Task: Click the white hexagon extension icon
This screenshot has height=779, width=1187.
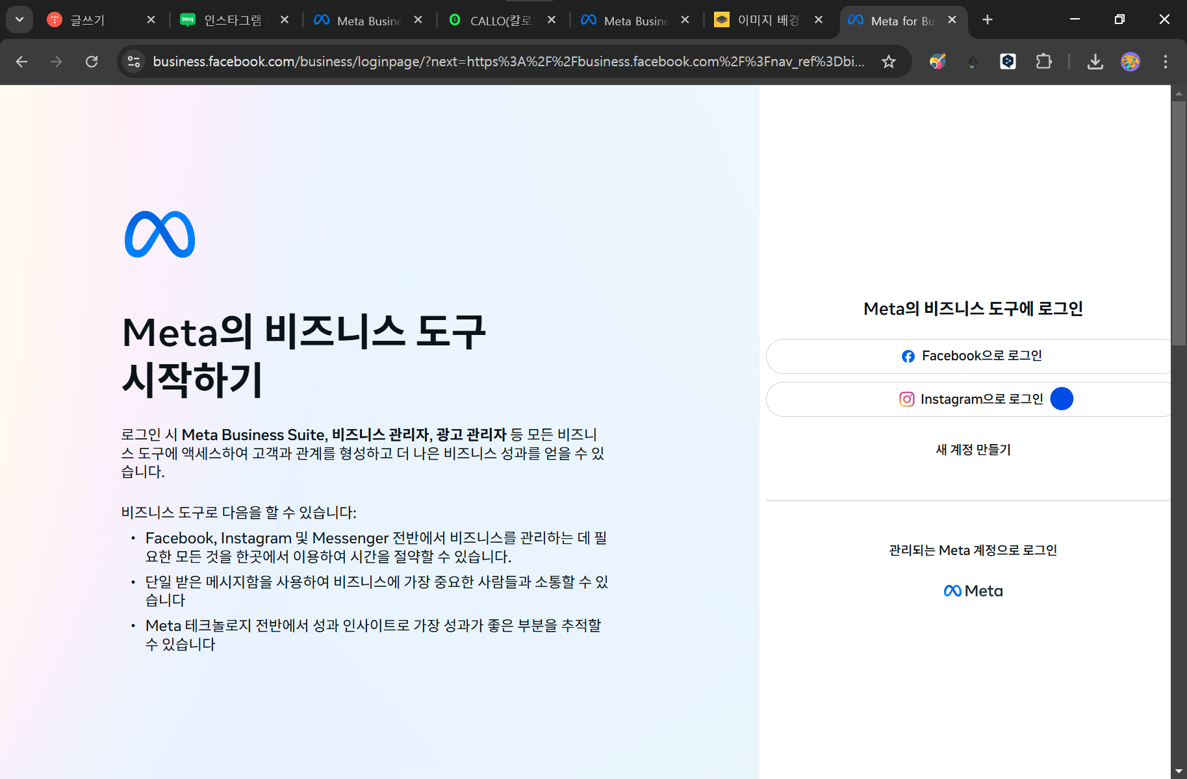Action: pyautogui.click(x=1008, y=62)
